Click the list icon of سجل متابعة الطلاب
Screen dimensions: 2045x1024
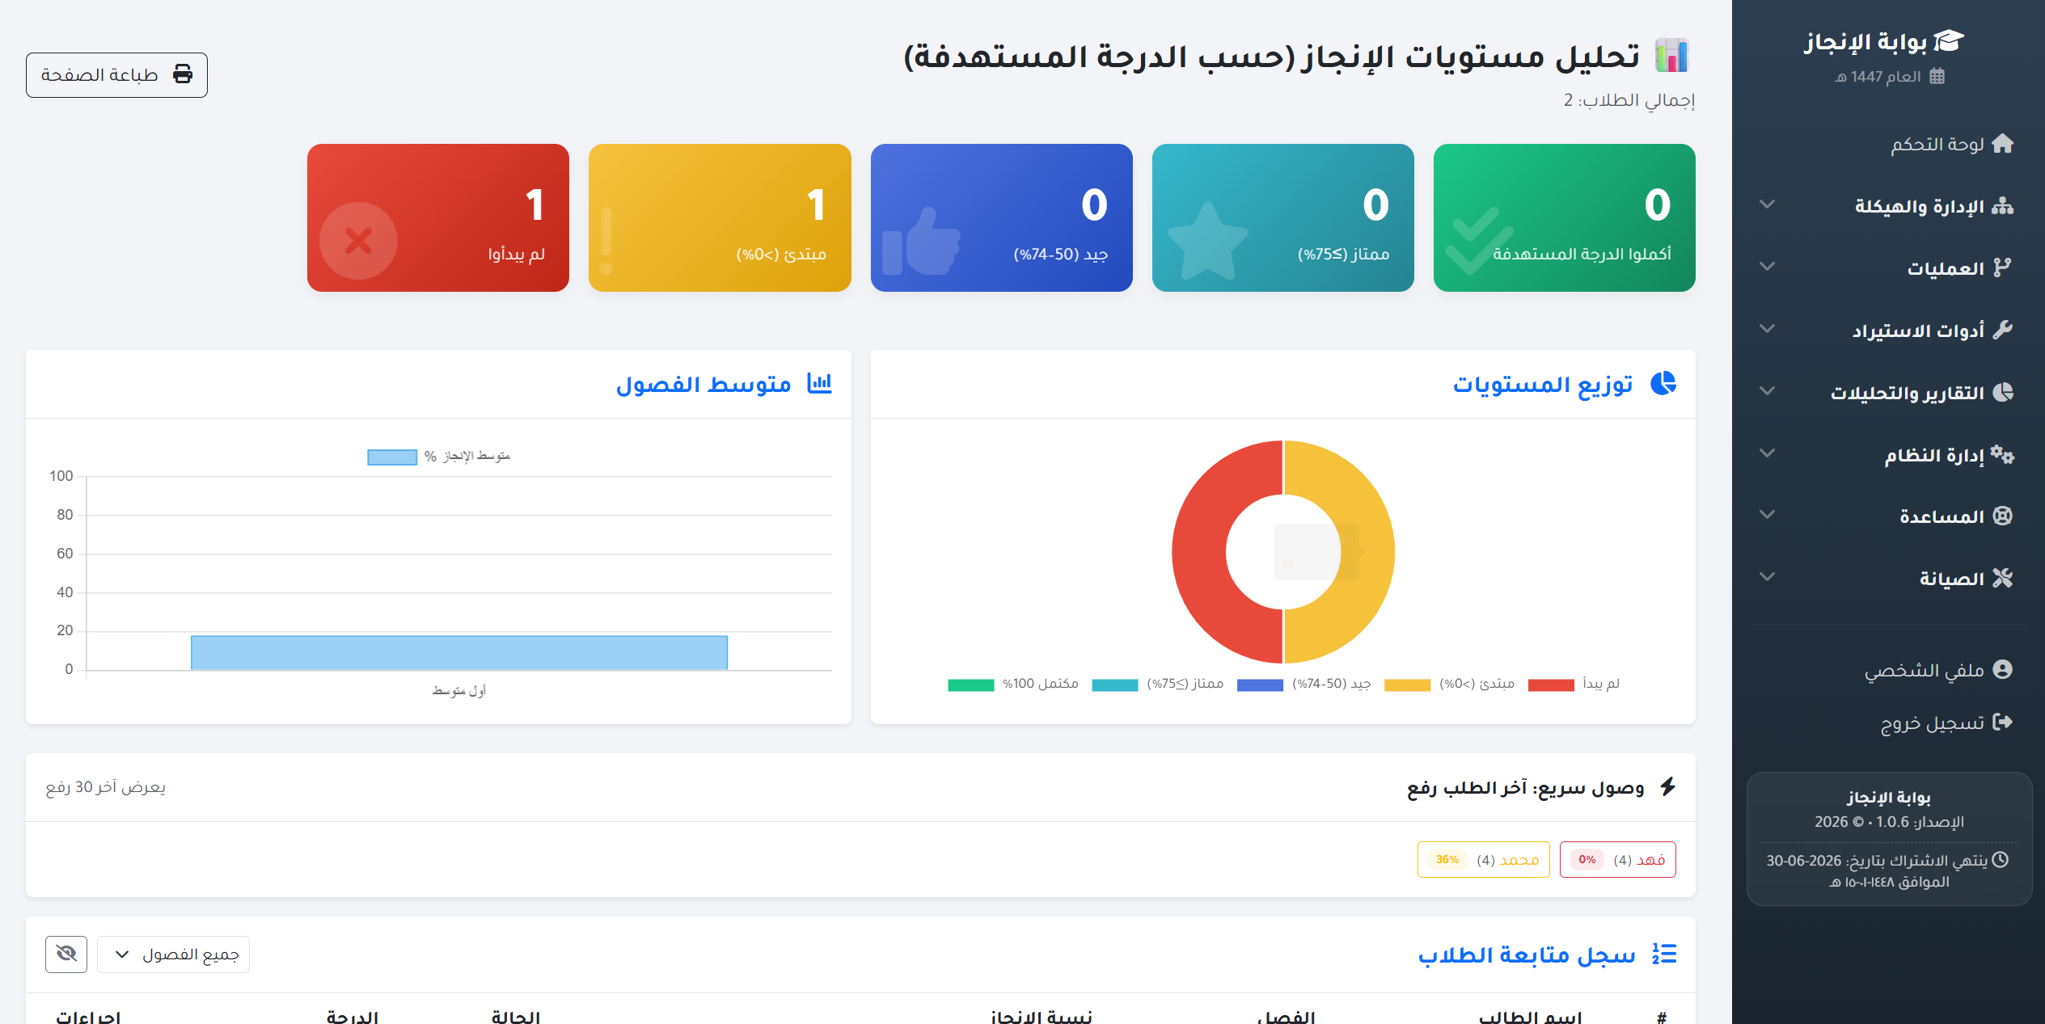coord(1664,954)
